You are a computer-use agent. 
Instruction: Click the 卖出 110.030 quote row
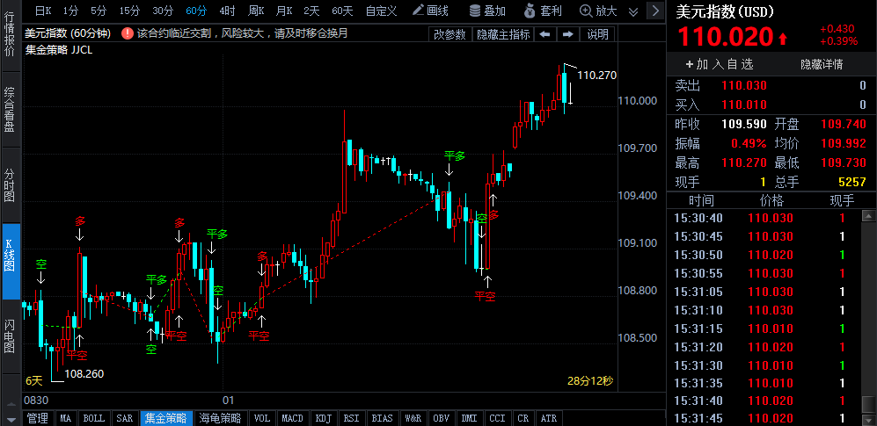(x=771, y=86)
